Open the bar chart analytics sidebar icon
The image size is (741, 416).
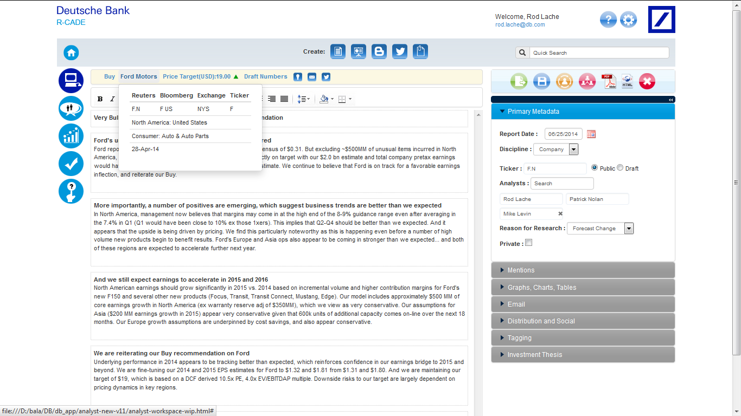71,136
